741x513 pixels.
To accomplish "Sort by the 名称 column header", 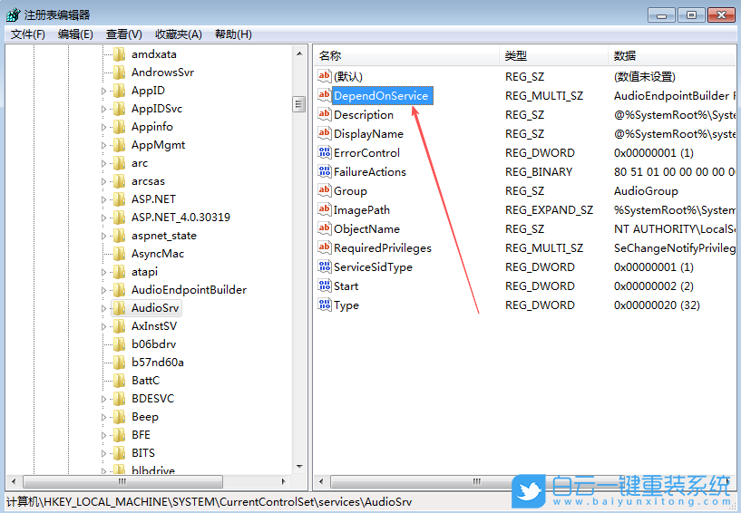I will [406, 55].
